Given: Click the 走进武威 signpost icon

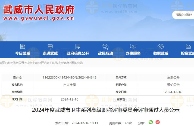Looking at the screenshot, I should pyautogui.click(x=50, y=47).
